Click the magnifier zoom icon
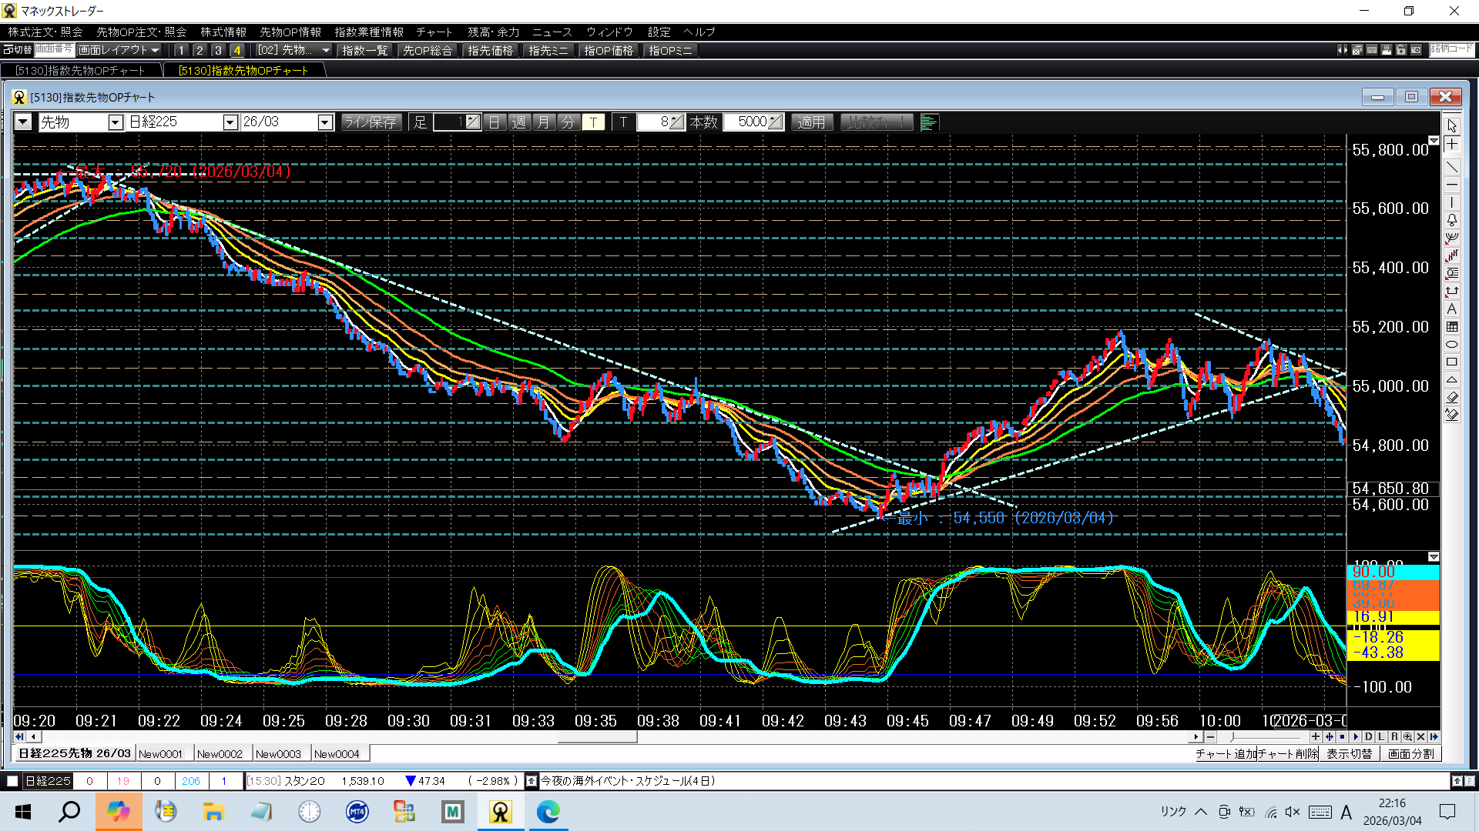The width and height of the screenshot is (1479, 831). 1407,737
